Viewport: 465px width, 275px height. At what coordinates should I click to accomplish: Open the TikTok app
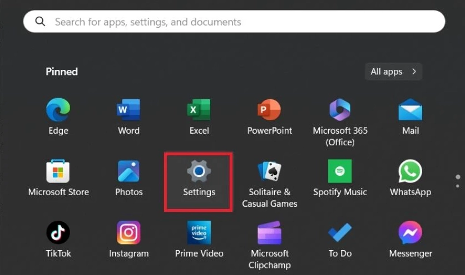coord(58,233)
